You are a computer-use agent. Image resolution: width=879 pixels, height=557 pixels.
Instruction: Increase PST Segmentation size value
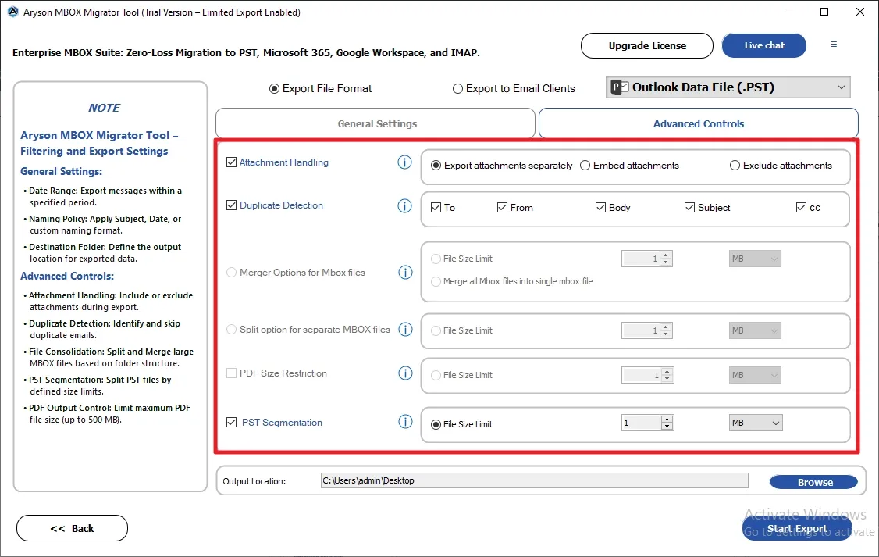point(667,419)
